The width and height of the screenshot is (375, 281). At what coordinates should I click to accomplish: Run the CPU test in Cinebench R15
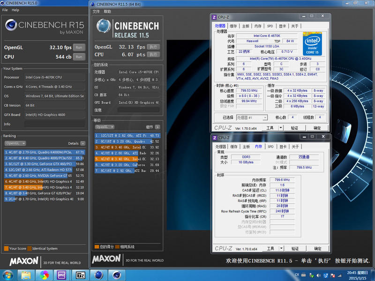pyautogui.click(x=79, y=57)
